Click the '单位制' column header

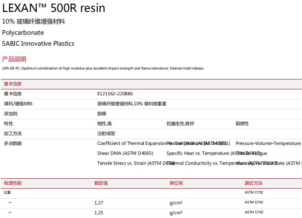(x=176, y=183)
